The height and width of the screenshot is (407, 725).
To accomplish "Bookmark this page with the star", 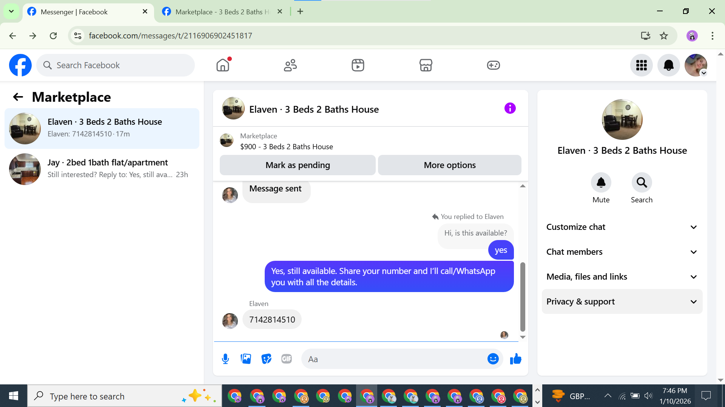I will [x=664, y=36].
